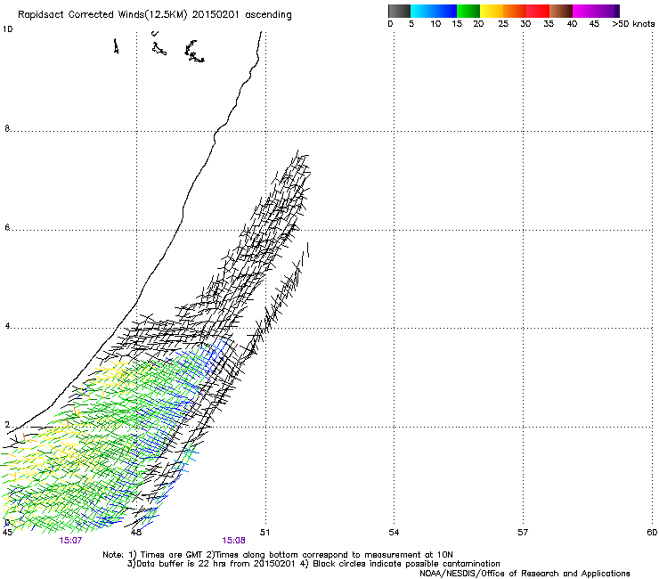Click the NOAA/NESDIS credit line
The image size is (659, 579).
tap(525, 574)
